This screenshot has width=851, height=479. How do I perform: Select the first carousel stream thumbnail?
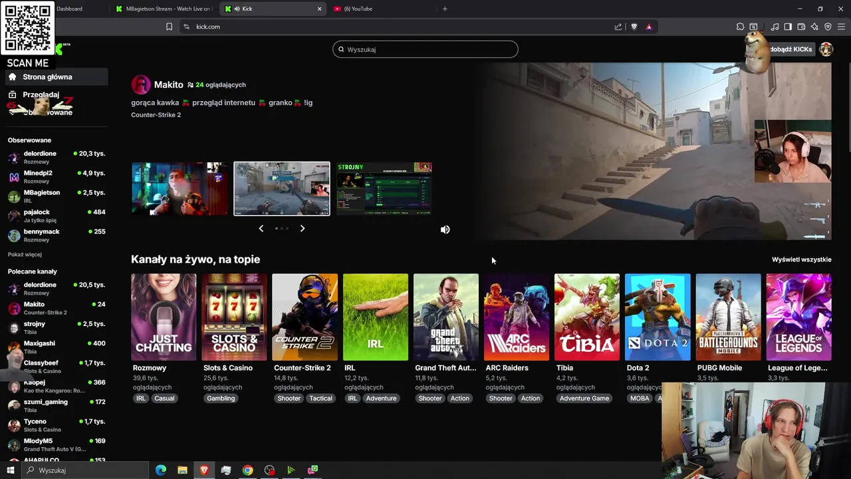180,188
